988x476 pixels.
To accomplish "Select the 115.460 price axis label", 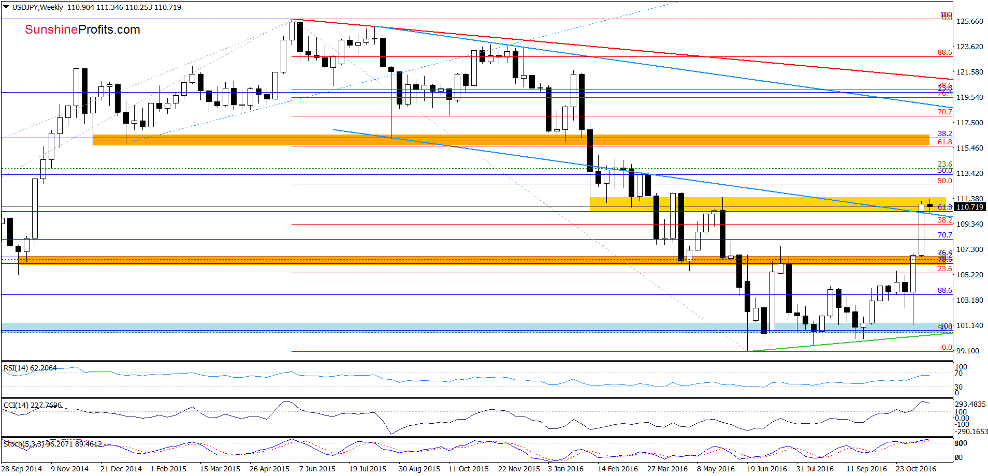I will pos(970,148).
